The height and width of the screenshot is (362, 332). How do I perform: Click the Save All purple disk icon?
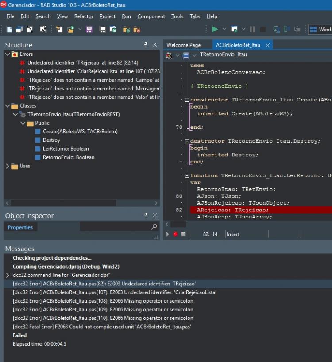pos(89,30)
